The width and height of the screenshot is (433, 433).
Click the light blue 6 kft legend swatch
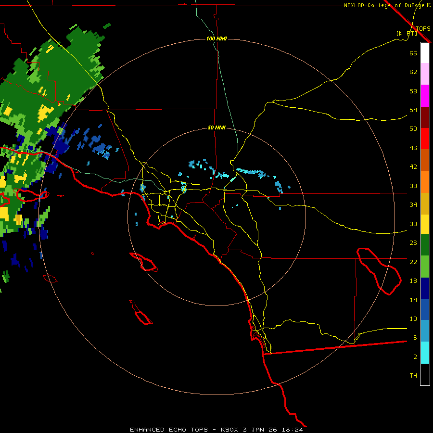tap(425, 331)
